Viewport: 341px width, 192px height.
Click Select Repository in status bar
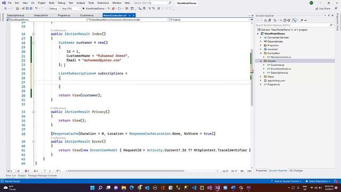(x=318, y=181)
